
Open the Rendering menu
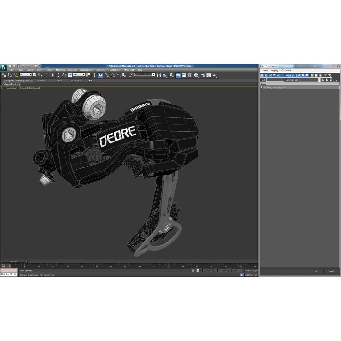[x=100, y=70]
